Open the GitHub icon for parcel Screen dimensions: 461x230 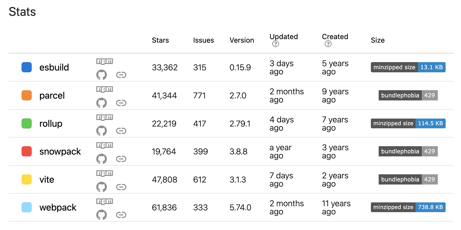tap(101, 103)
